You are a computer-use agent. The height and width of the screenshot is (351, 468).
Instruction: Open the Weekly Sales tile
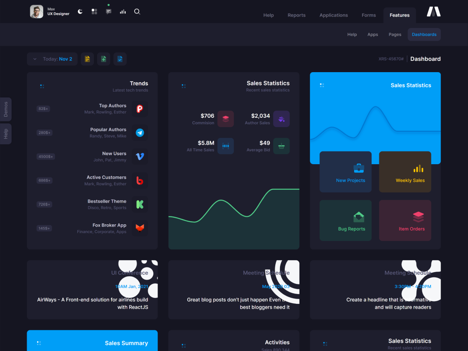[x=405, y=172]
